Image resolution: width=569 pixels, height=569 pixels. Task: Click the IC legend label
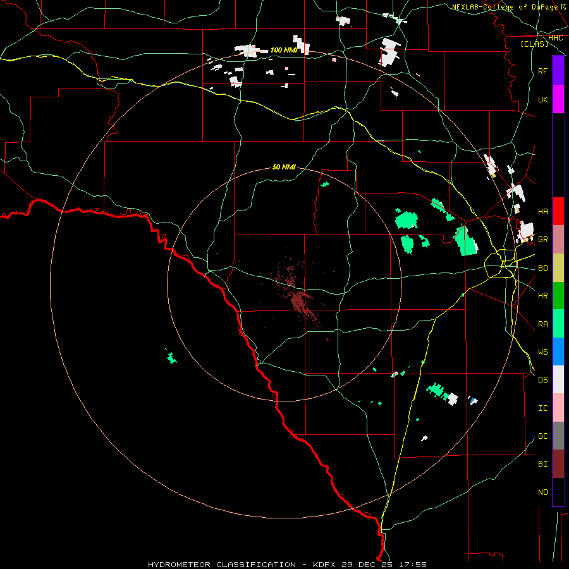(x=543, y=408)
